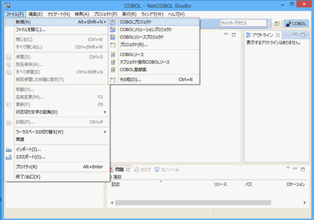Choose ファイルを開く(.)... menu item
The width and height of the screenshot is (314, 220).
tap(57, 29)
